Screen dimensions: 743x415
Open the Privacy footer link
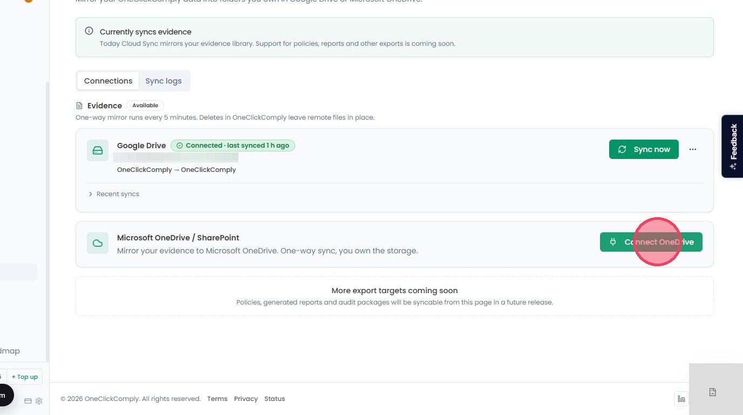click(246, 399)
